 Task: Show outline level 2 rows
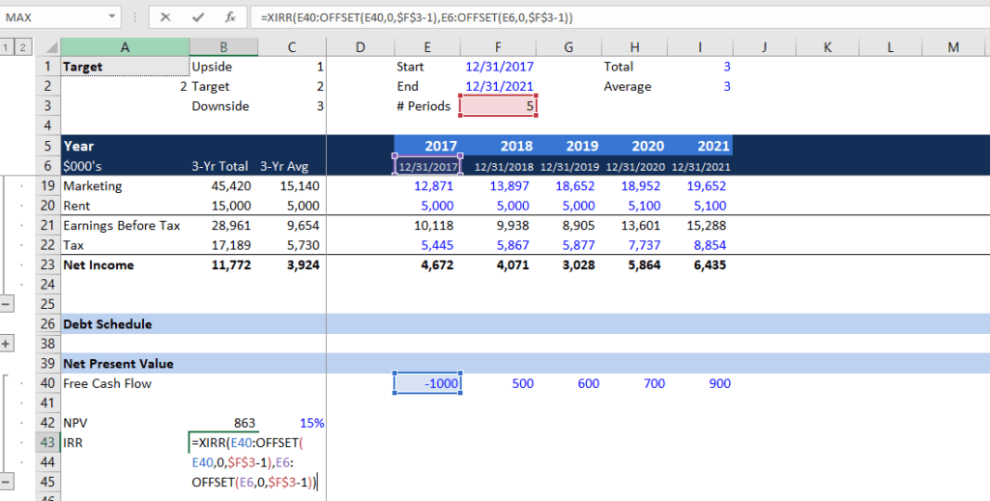pos(23,46)
